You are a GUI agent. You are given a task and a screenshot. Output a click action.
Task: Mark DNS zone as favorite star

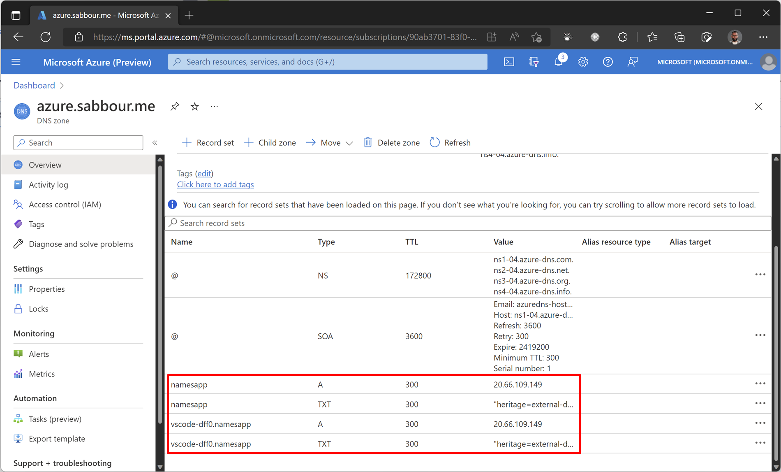click(x=195, y=107)
